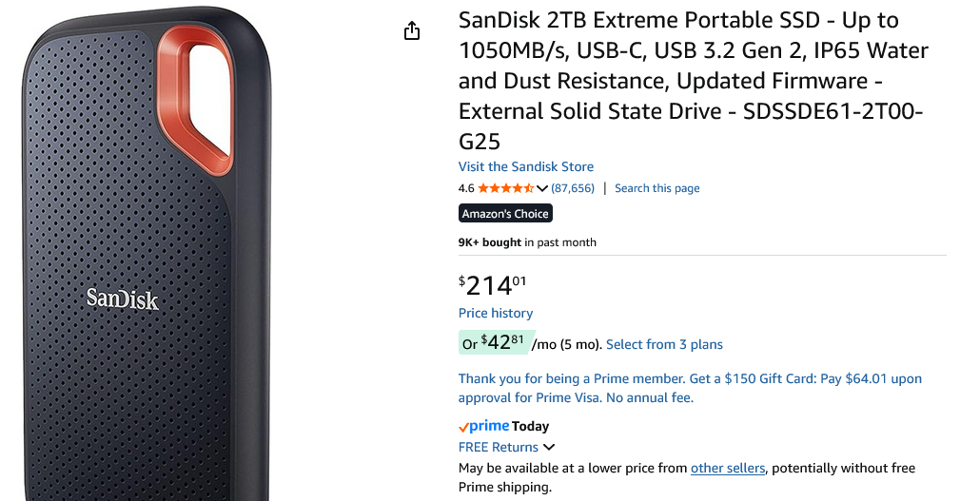Image resolution: width=960 pixels, height=501 pixels.
Task: Visit the Sandisk Store link
Action: 526,167
